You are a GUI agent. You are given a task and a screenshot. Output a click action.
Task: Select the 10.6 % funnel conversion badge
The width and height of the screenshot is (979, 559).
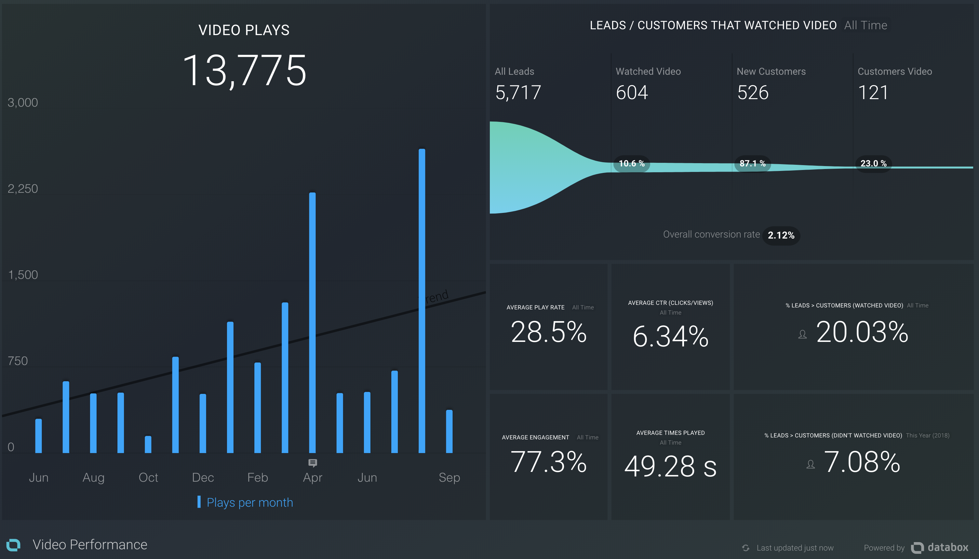pos(632,163)
